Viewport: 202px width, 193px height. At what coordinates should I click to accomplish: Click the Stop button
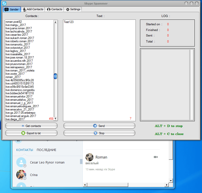99,133
